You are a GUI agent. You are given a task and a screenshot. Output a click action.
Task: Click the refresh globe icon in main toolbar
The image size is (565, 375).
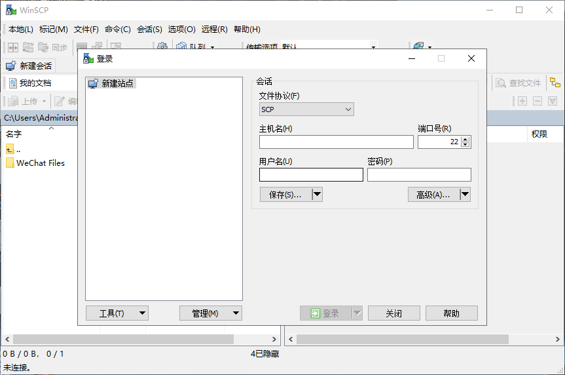(419, 46)
